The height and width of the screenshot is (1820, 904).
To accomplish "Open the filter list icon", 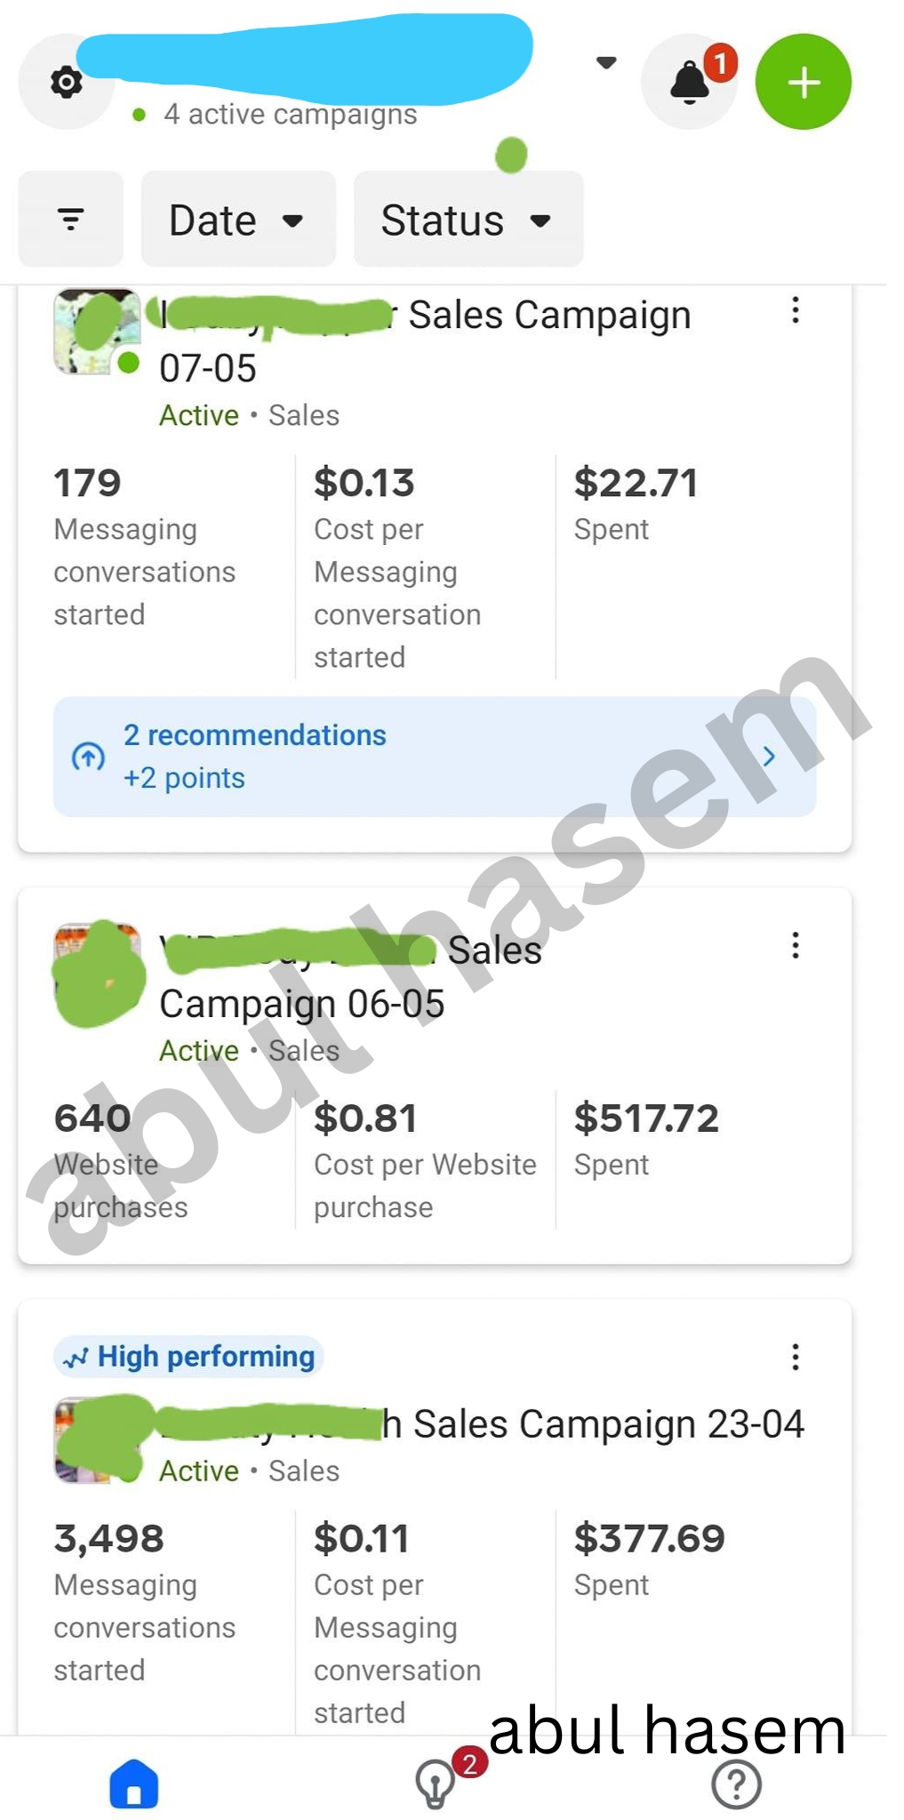I will (71, 220).
